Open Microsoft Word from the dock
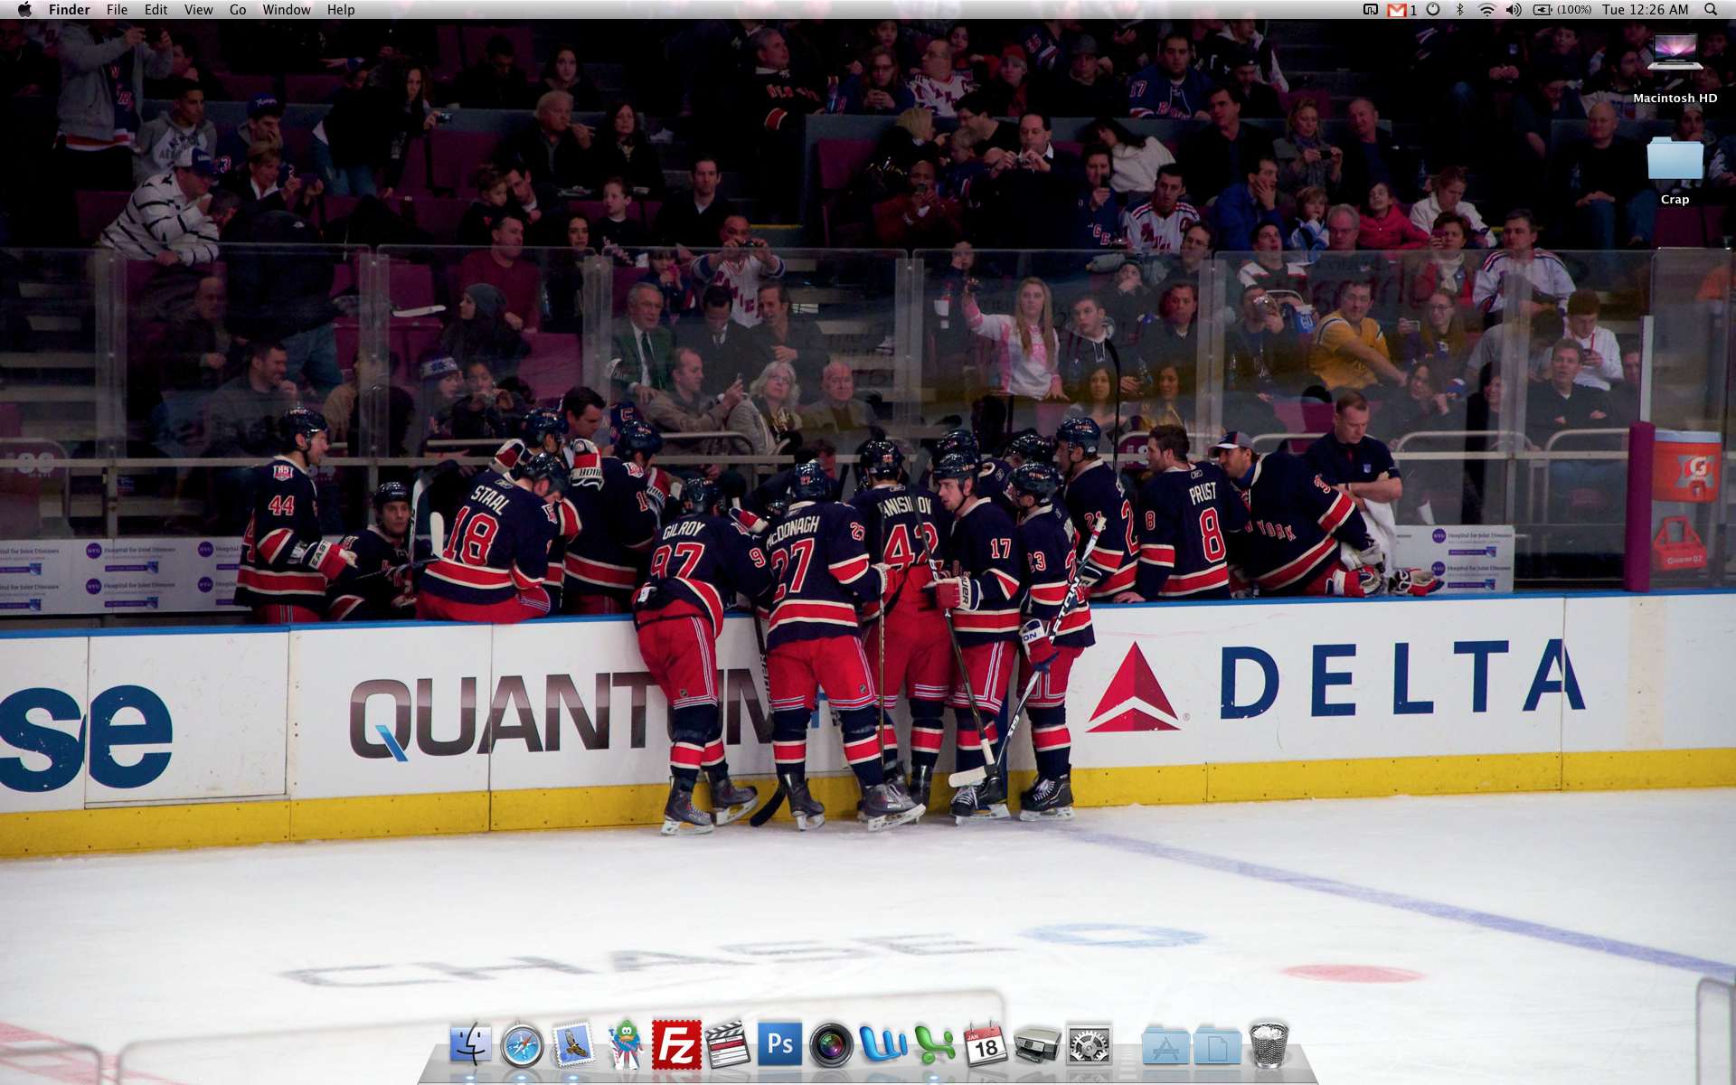The height and width of the screenshot is (1085, 1736). coord(882,1045)
